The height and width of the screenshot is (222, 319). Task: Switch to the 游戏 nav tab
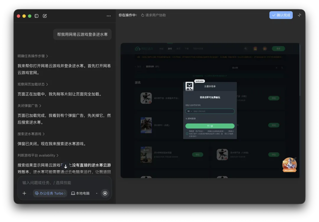[x=170, y=49]
